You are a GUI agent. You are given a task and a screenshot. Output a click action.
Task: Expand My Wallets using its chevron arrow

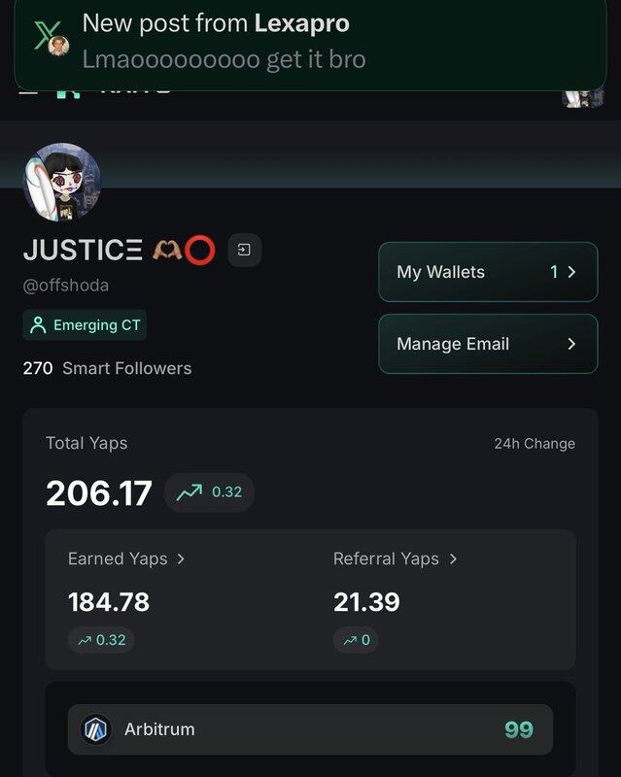(x=571, y=272)
